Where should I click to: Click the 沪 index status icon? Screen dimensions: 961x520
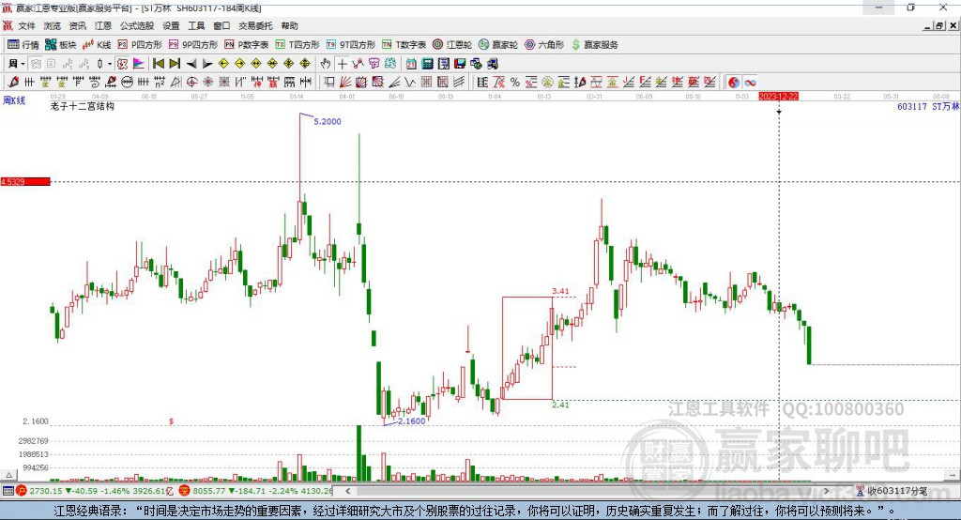[22, 491]
